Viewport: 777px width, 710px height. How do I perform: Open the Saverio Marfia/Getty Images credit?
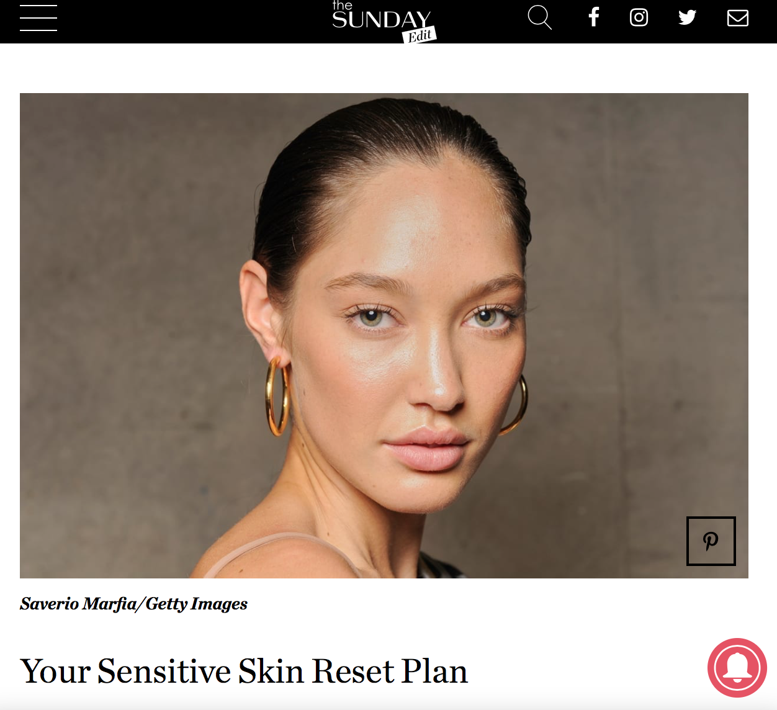[x=133, y=604]
